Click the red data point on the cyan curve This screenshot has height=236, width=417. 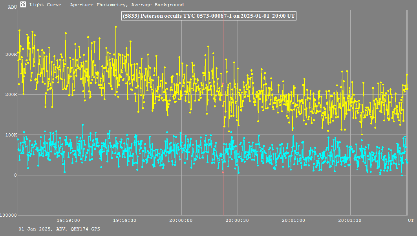223,172
